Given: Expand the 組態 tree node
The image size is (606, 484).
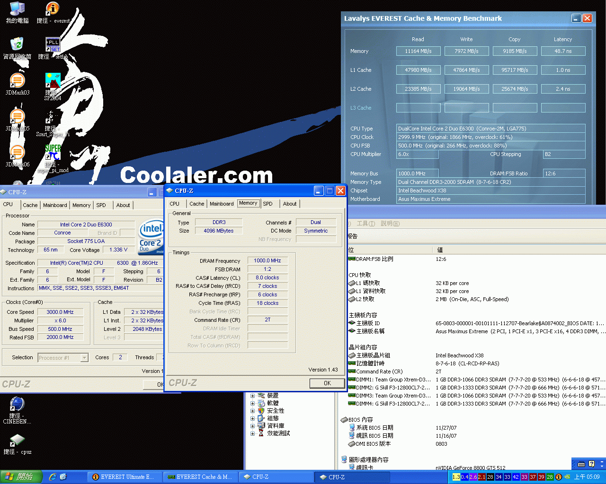Looking at the screenshot, I should pos(252,418).
